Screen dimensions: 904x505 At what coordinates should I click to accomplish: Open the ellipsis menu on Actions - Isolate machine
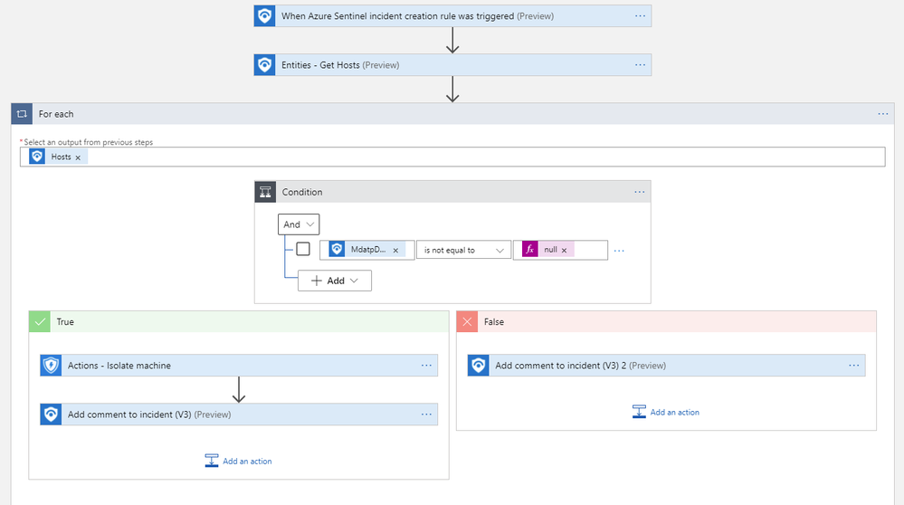click(426, 366)
